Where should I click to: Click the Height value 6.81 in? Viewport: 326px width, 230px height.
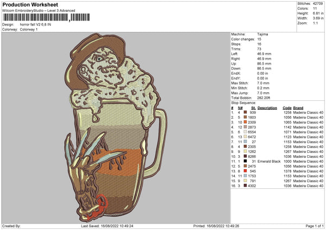pos(318,13)
